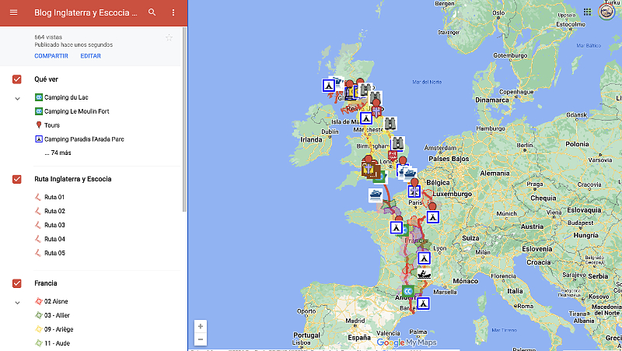
Task: Select the 02 Aisne region entry
Action: point(56,301)
